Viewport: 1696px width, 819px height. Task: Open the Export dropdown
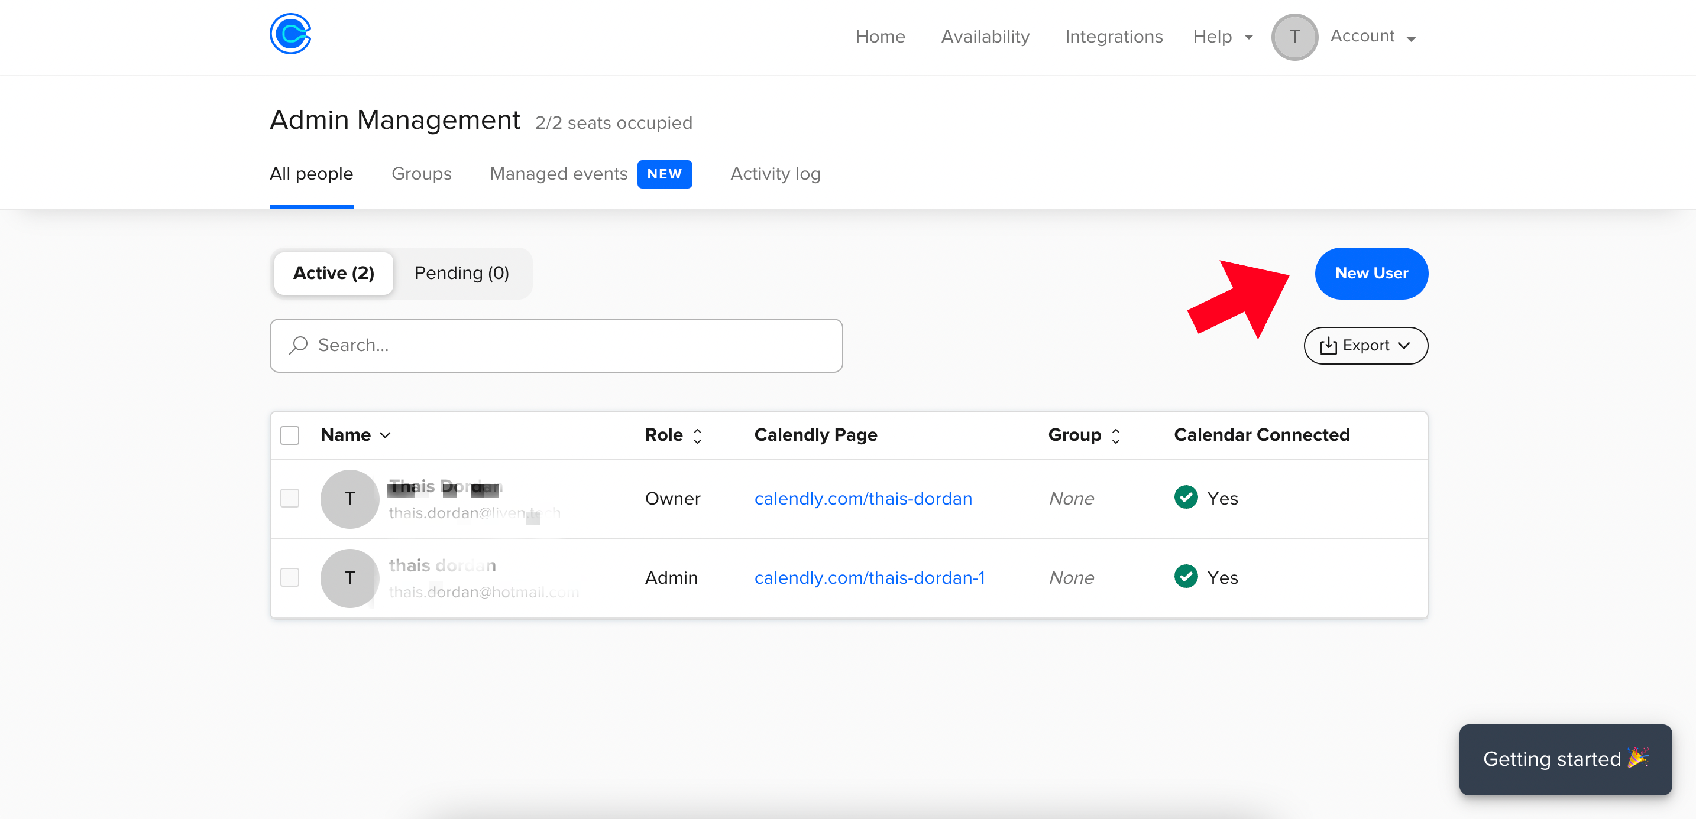[1365, 345]
